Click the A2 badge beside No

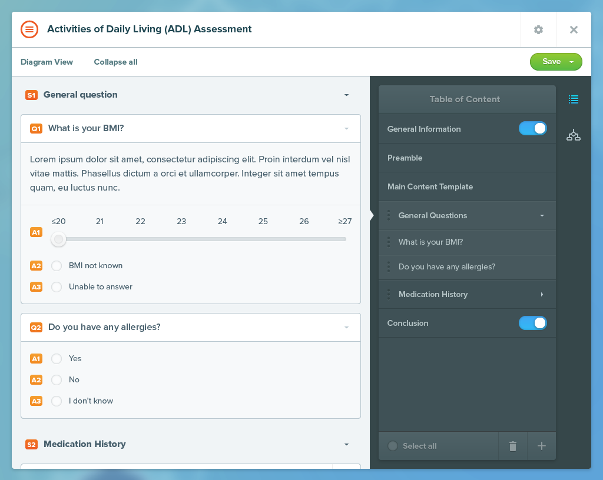click(x=36, y=380)
